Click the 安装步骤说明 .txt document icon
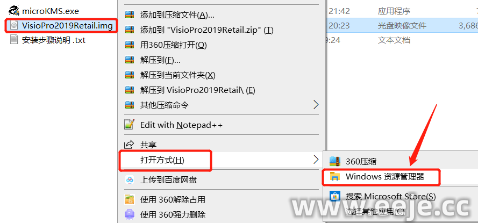478x223 pixels. 14,40
